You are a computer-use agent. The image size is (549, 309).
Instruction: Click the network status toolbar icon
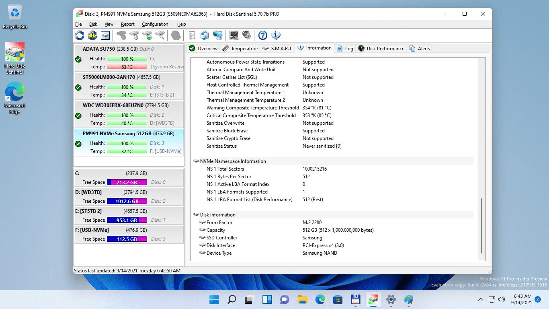tap(218, 35)
